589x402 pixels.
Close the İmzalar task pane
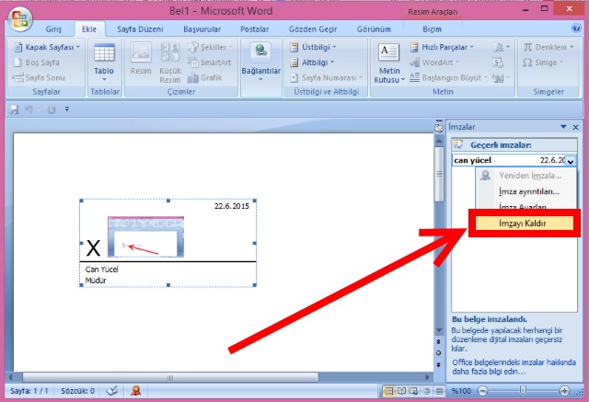575,127
